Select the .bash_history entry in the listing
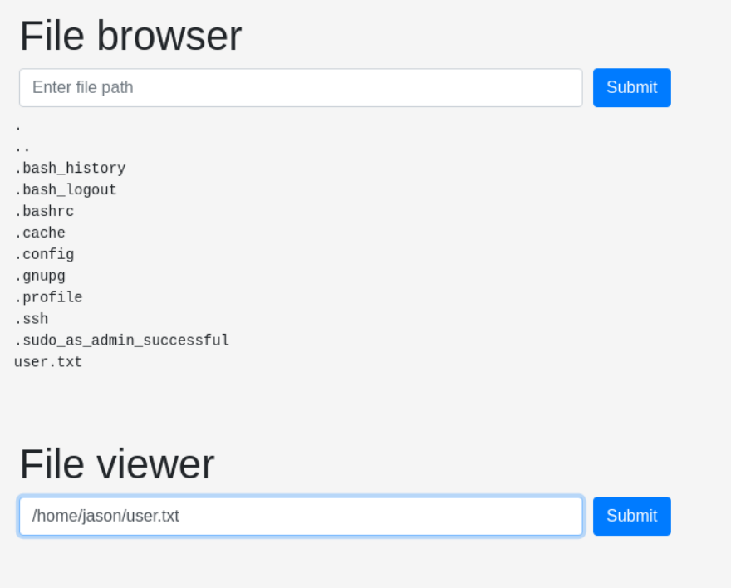 click(x=70, y=169)
